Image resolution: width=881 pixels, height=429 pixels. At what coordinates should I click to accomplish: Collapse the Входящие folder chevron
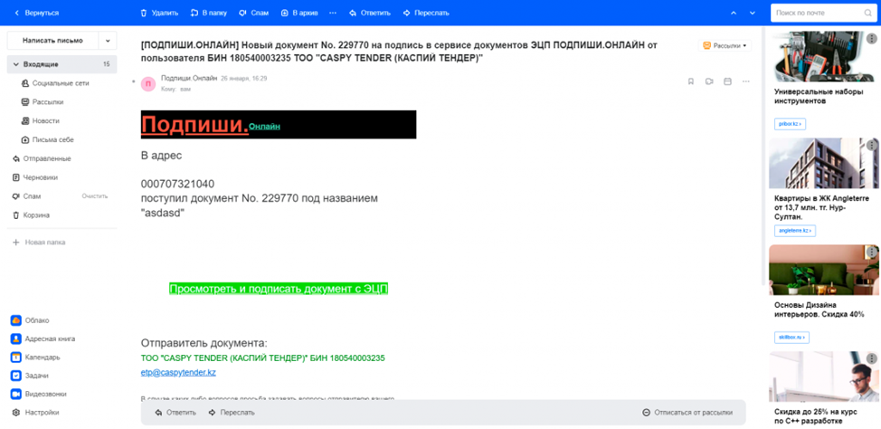(x=15, y=64)
